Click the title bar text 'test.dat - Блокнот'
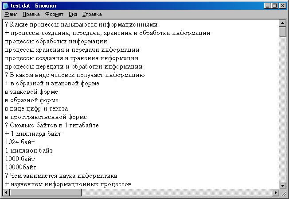The width and height of the screenshot is (289, 199). click(34, 6)
